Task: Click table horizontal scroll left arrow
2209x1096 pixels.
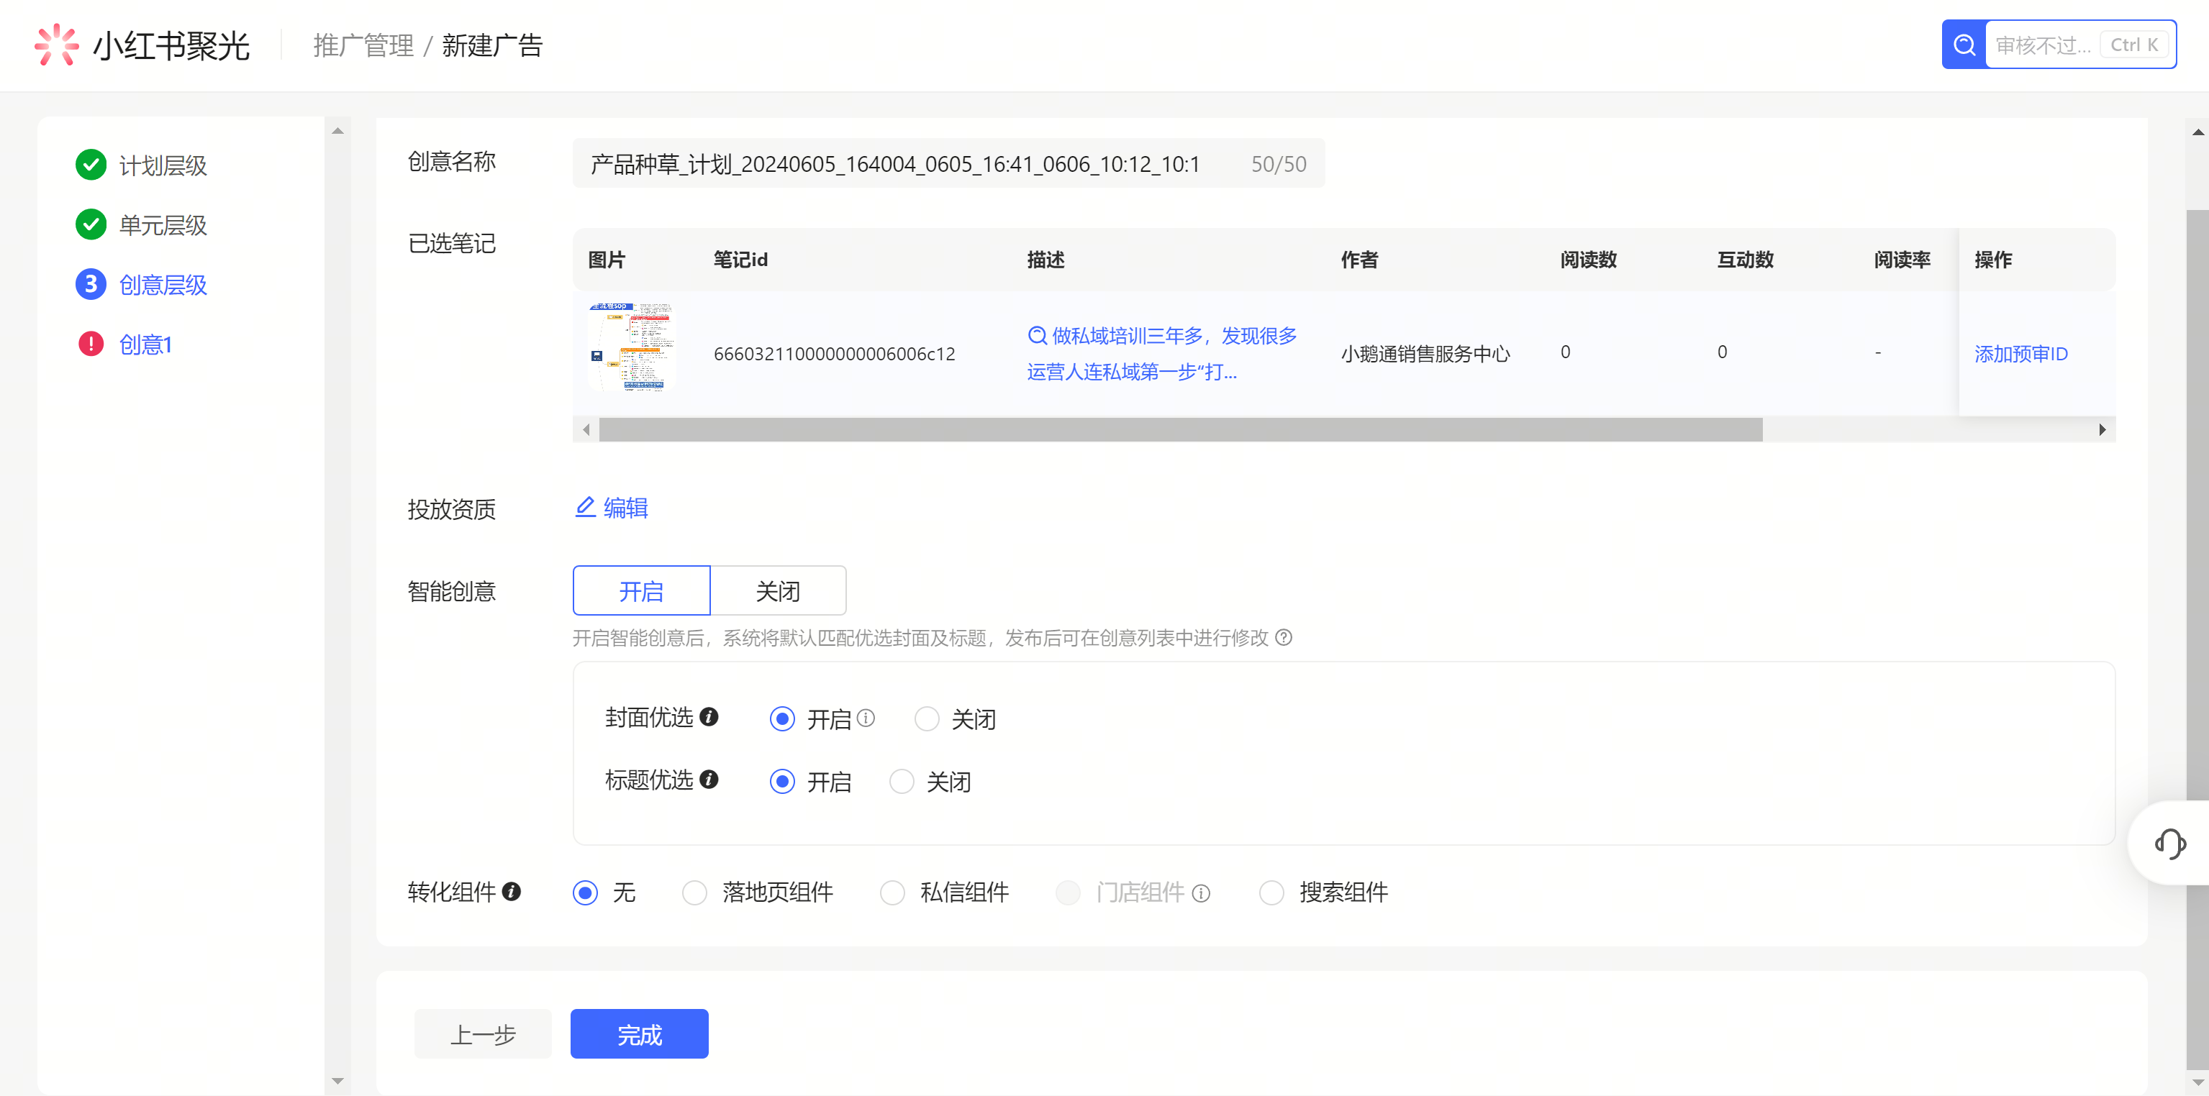Action: [586, 429]
